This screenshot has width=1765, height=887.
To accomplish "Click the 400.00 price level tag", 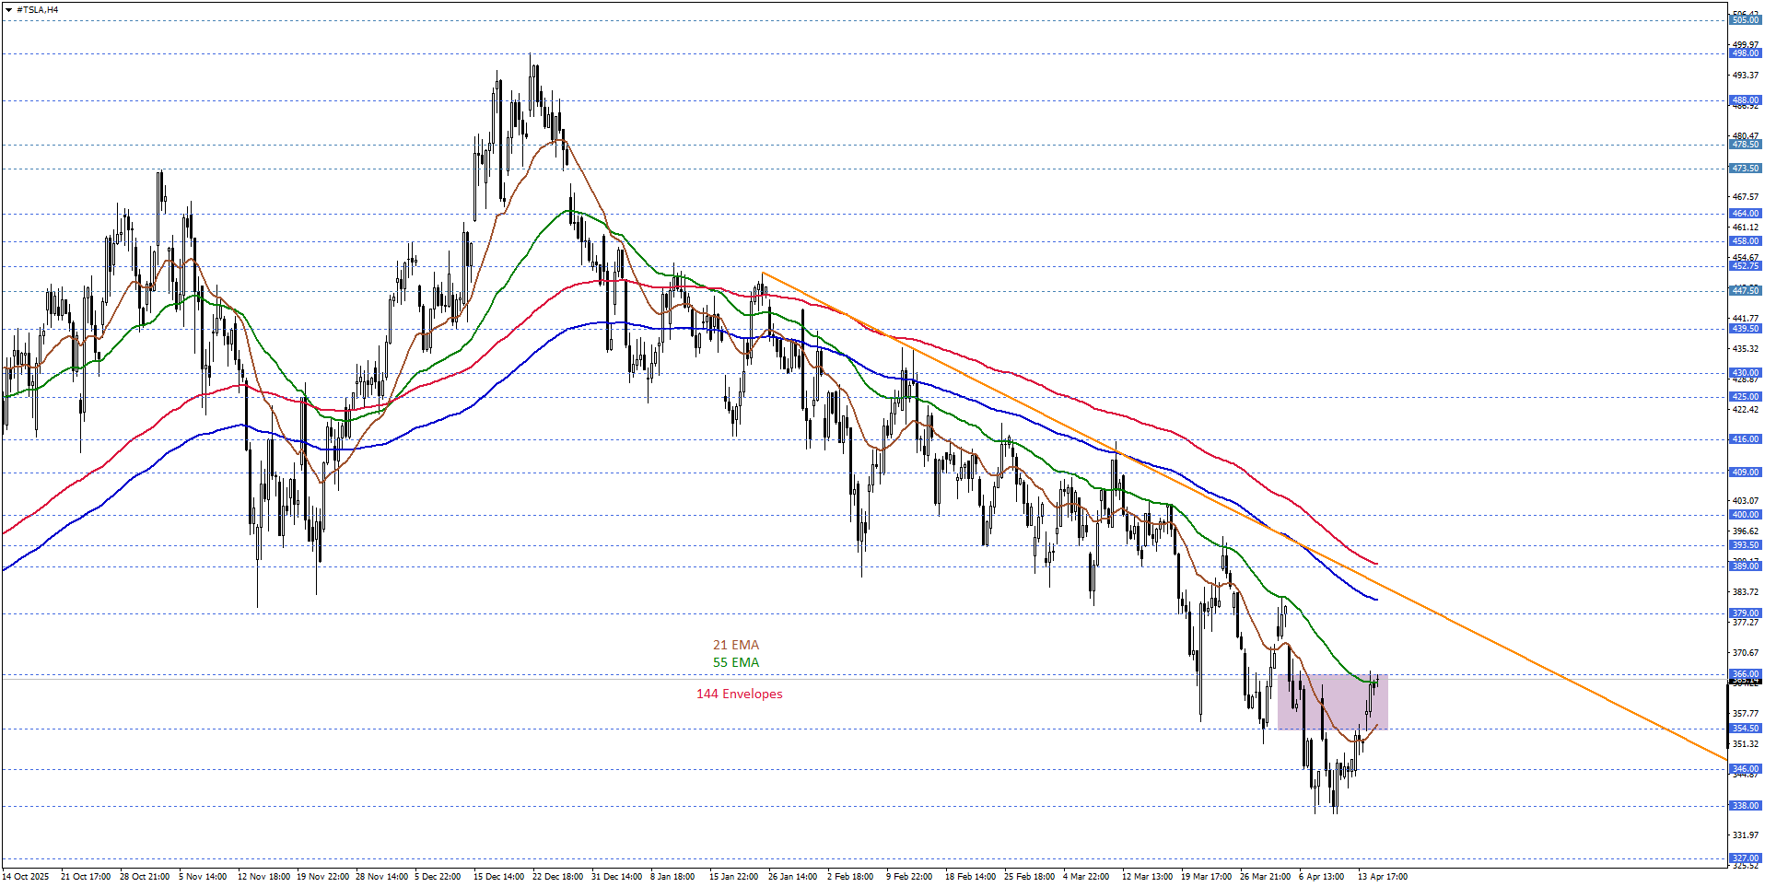I will coord(1745,515).
